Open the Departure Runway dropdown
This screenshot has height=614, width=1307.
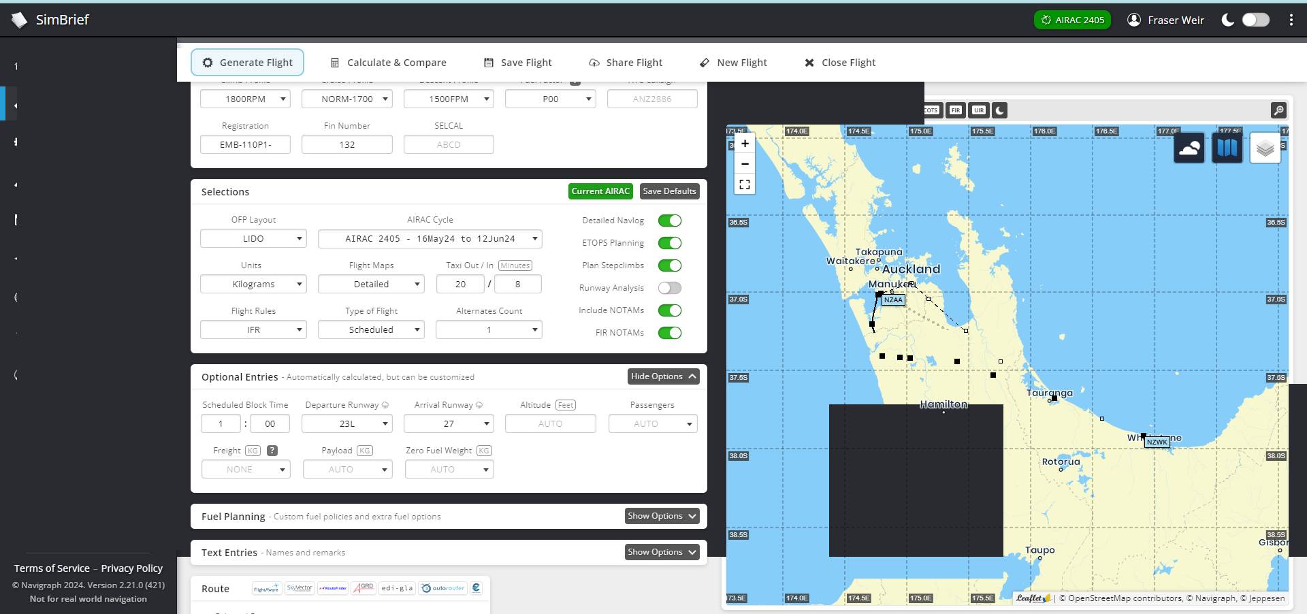pyautogui.click(x=347, y=424)
